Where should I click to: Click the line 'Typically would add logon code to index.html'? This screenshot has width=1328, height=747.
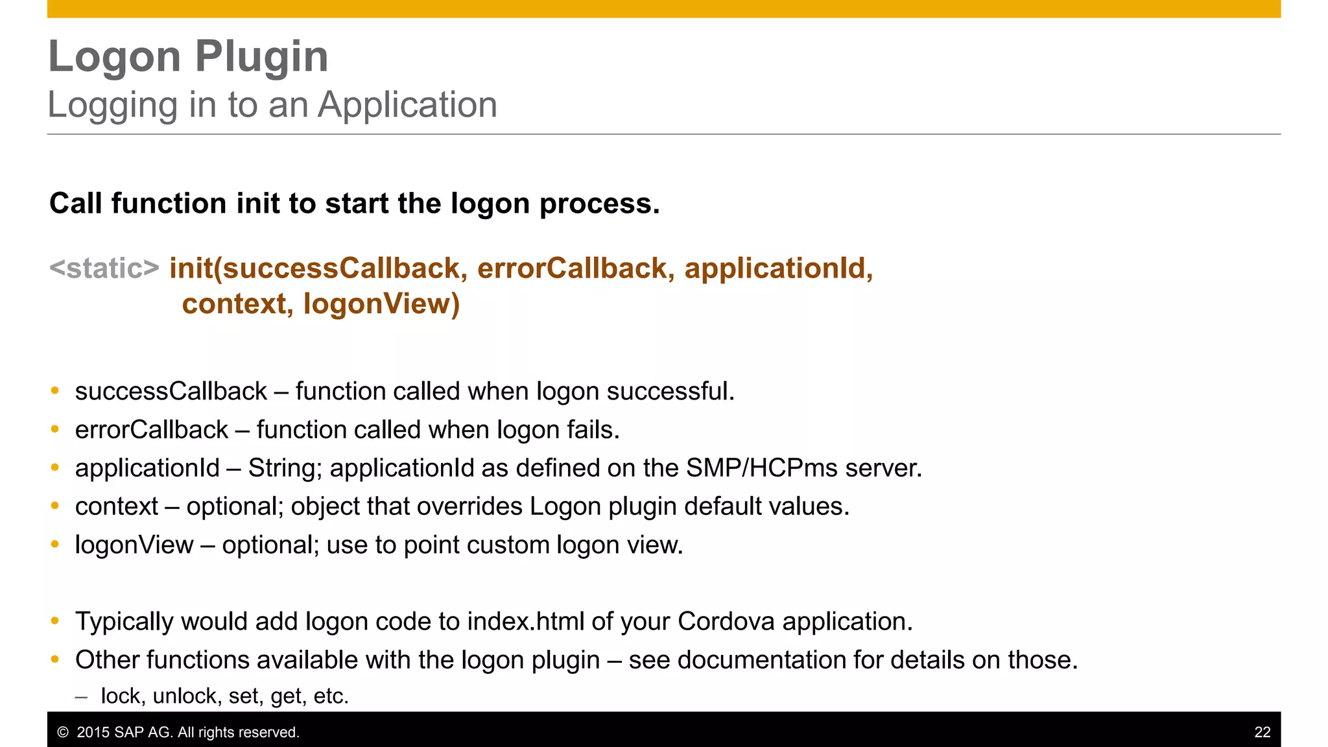[494, 622]
